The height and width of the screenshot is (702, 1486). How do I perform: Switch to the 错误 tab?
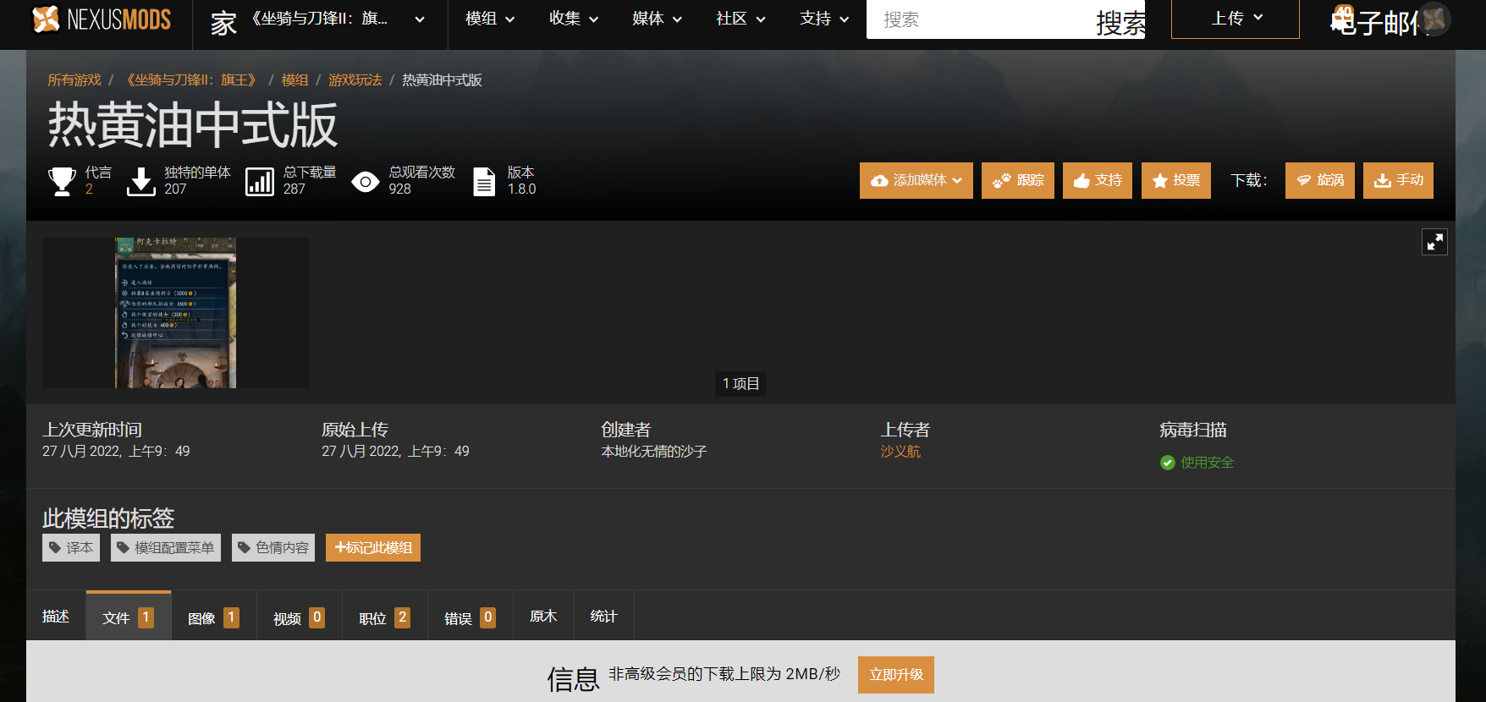(471, 617)
